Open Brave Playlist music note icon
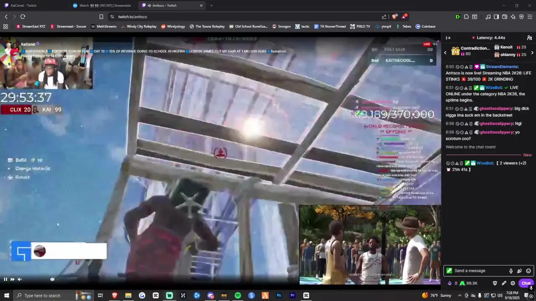536x301 pixels. click(488, 17)
